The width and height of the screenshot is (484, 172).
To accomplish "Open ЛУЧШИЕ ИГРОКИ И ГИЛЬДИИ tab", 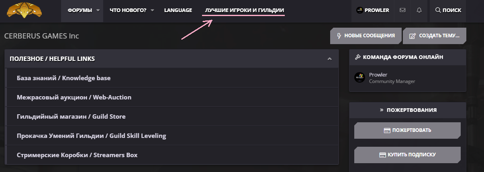I will click(244, 10).
